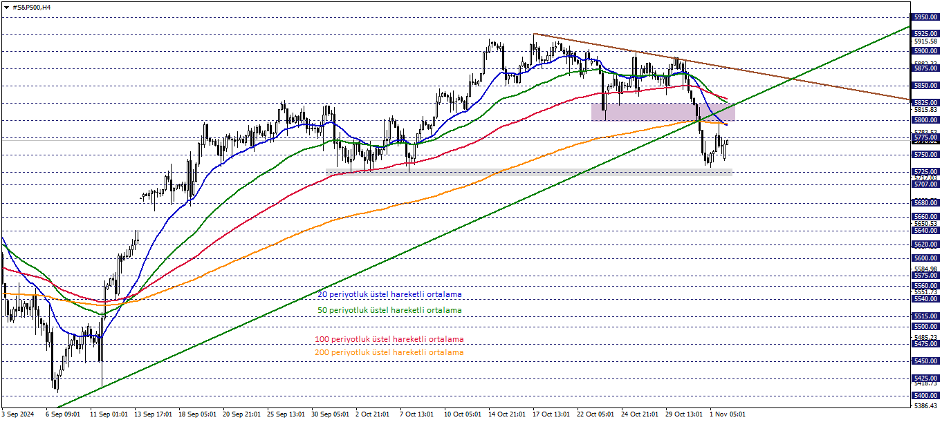This screenshot has width=942, height=422.
Task: Click the 5450.00 price level label
Action: (925, 361)
